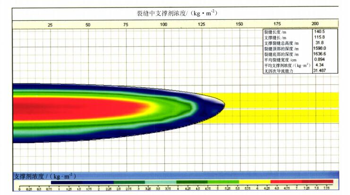
Task: Select the 平均支撑剂浓度 value 4.34
Action: pyautogui.click(x=319, y=65)
